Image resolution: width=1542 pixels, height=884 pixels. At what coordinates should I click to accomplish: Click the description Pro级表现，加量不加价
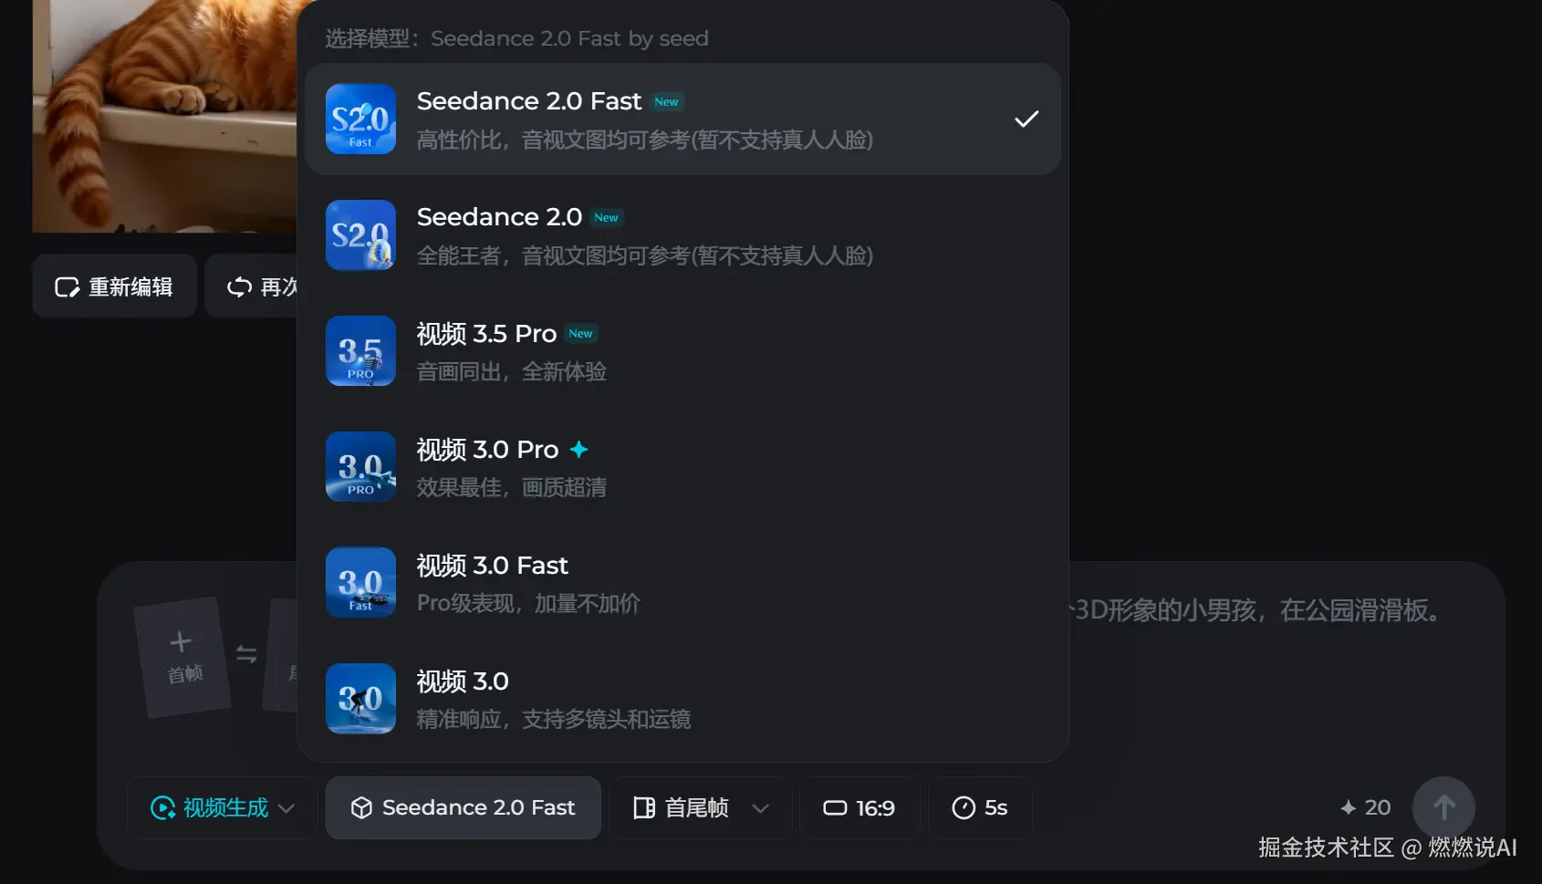(x=529, y=603)
